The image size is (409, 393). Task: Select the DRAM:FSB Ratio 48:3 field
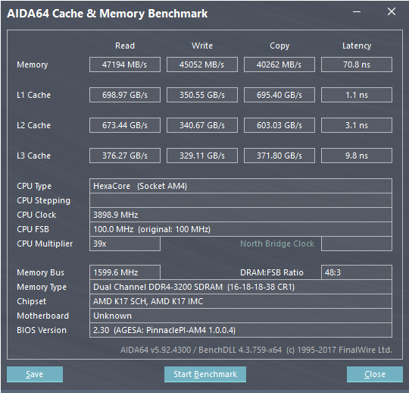[x=357, y=272]
